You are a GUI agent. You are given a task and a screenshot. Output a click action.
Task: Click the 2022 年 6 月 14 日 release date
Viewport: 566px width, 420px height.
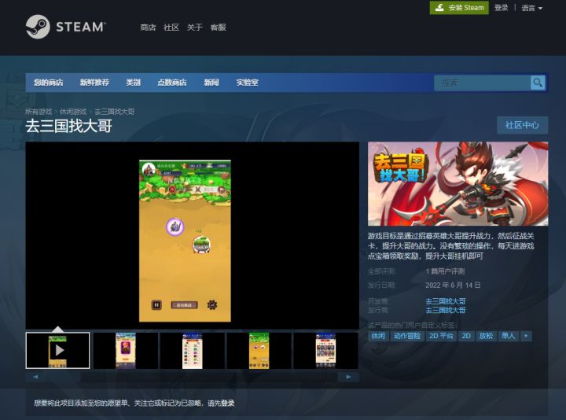(453, 286)
